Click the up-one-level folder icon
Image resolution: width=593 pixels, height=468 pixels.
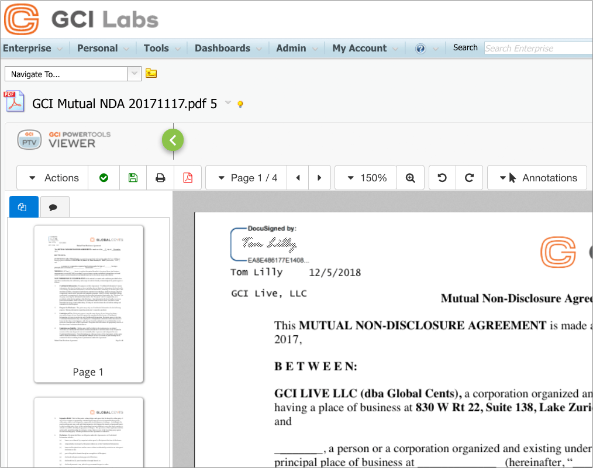[151, 73]
